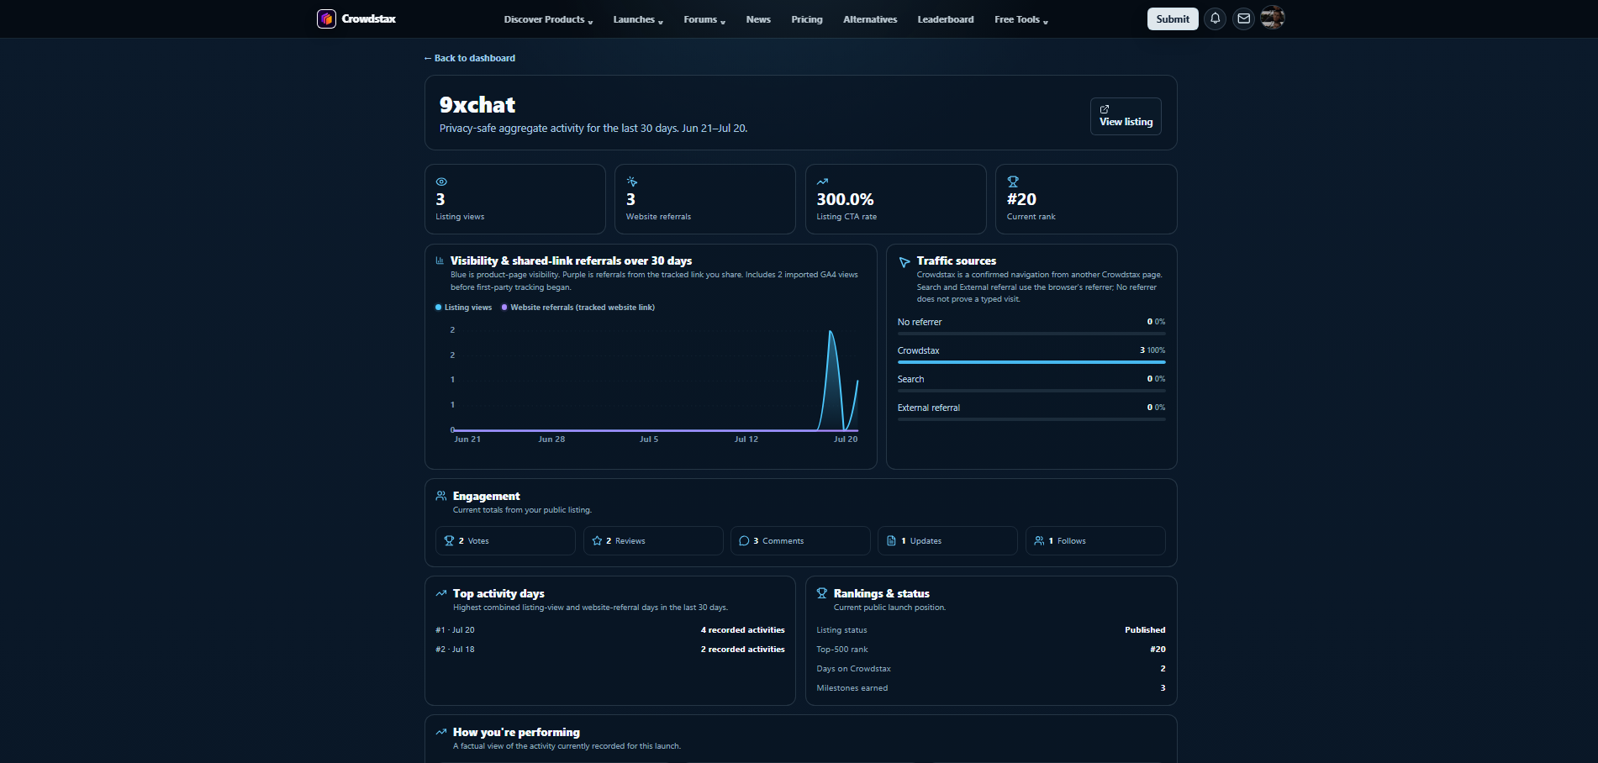This screenshot has width=1598, height=763.
Task: Click the Crowdstax logo icon
Action: 326,18
